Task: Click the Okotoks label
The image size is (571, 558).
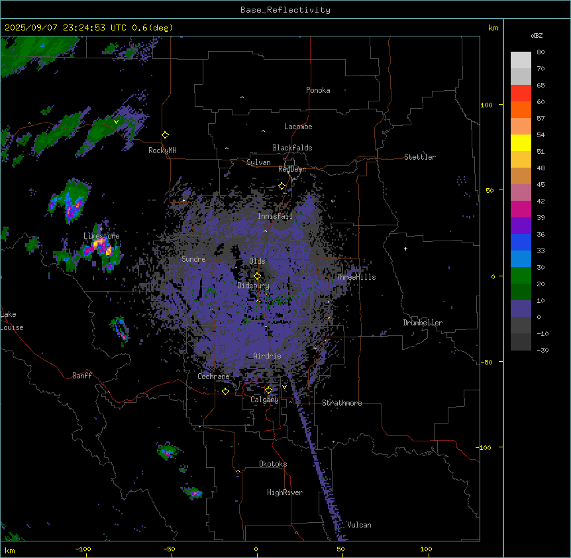Action: (273, 464)
